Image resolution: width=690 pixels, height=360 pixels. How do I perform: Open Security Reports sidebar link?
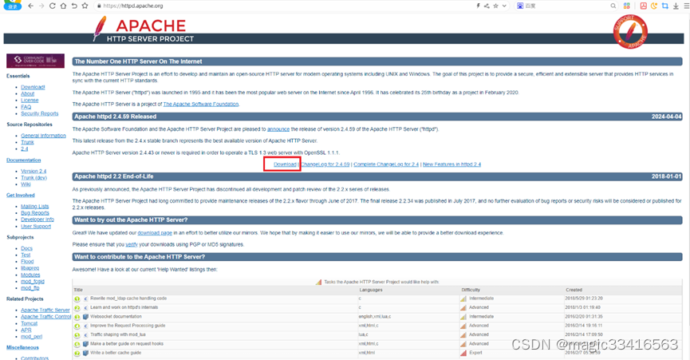[x=40, y=113]
